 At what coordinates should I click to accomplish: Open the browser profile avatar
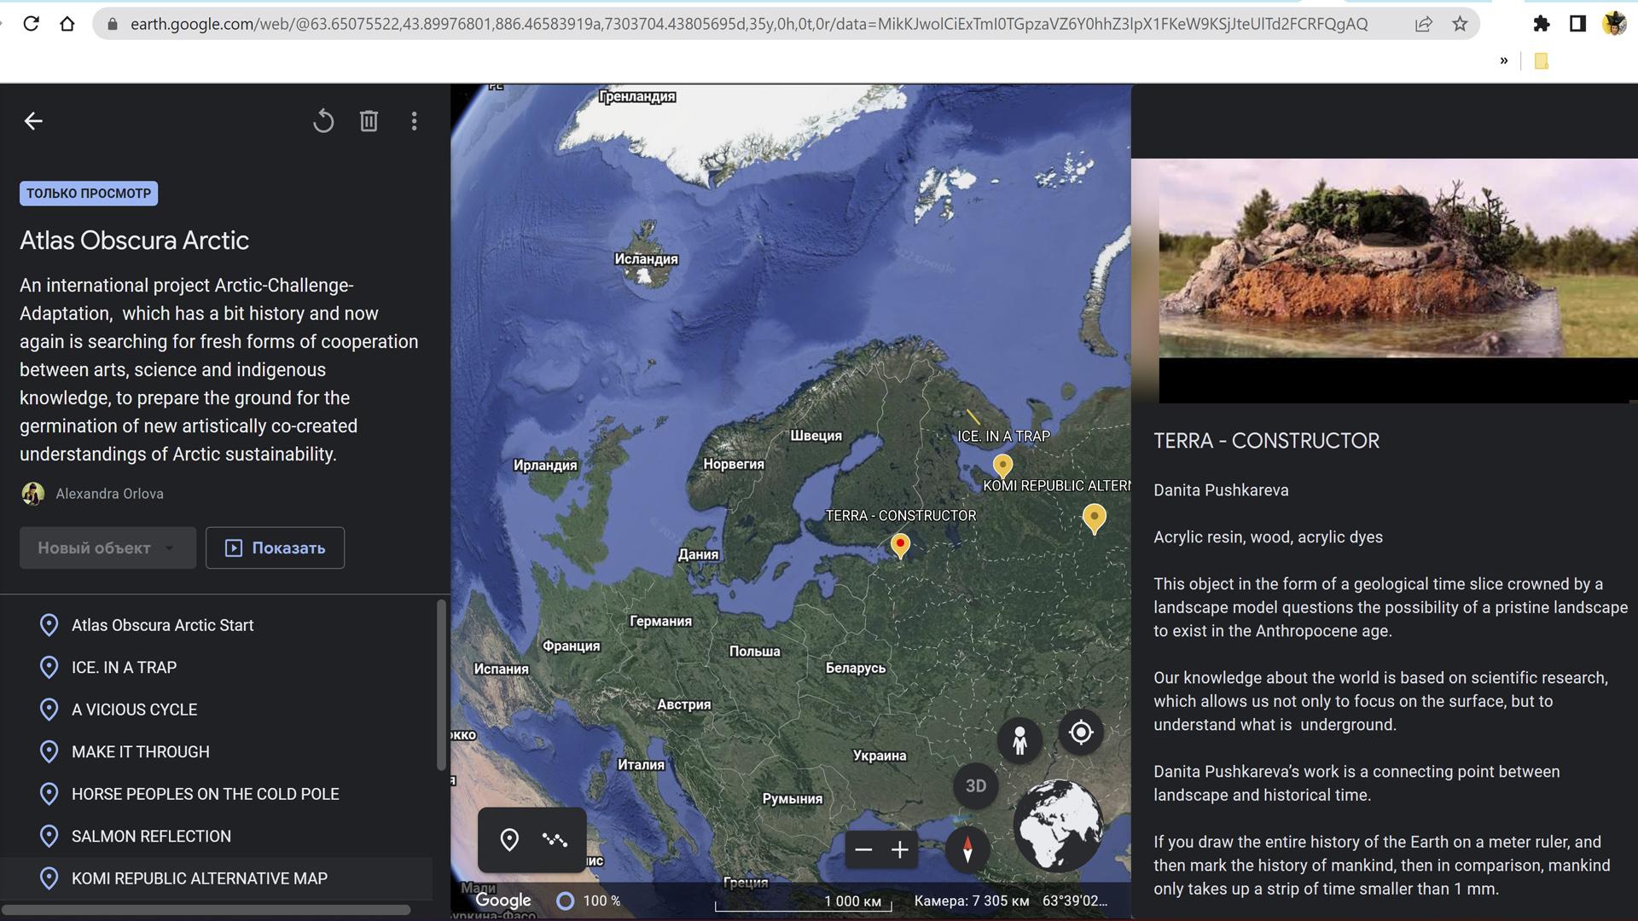[x=1614, y=24]
